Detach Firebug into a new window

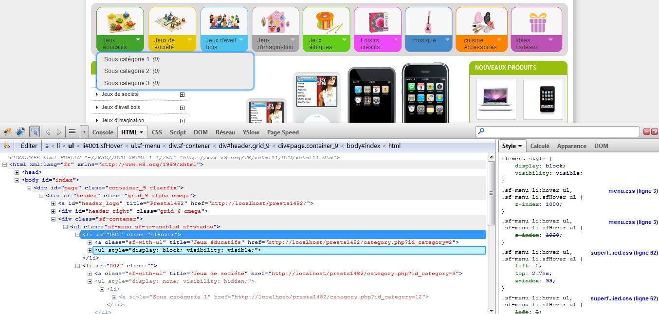(x=655, y=131)
